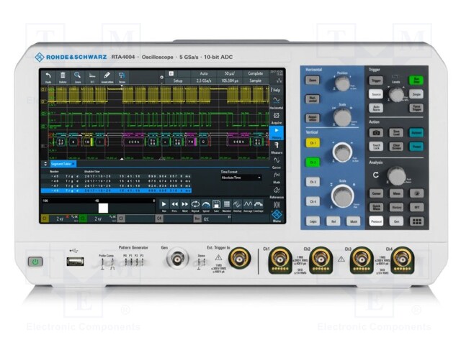The height and width of the screenshot is (345, 461).
Task: Open the Menu diamond icon
Action: pos(276,216)
